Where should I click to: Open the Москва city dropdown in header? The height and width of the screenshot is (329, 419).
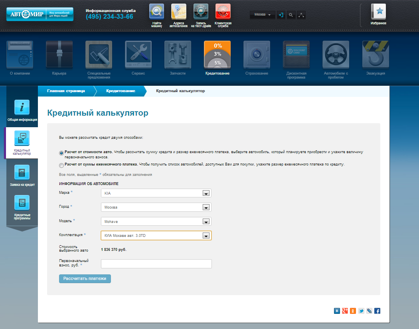pos(263,15)
